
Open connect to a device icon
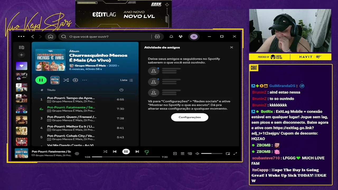click(190, 154)
